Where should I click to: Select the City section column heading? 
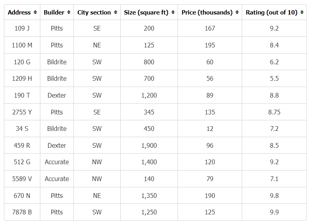coord(94,12)
